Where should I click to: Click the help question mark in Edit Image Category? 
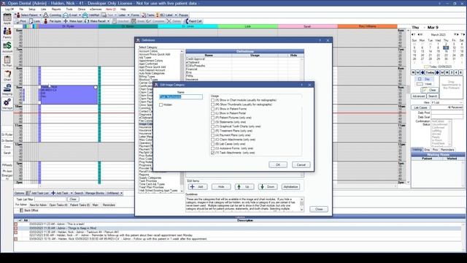coord(301,85)
